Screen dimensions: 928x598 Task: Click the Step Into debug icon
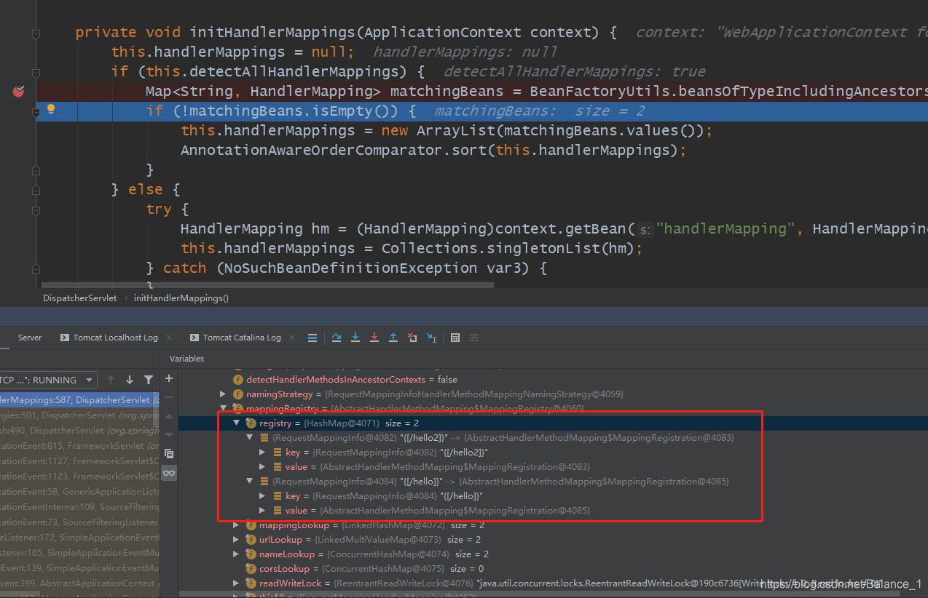(x=355, y=338)
